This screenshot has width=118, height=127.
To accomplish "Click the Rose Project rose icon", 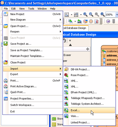I will click(66, 75).
